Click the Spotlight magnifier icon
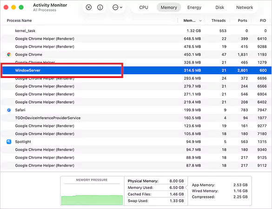The image size is (272, 209). [9, 142]
